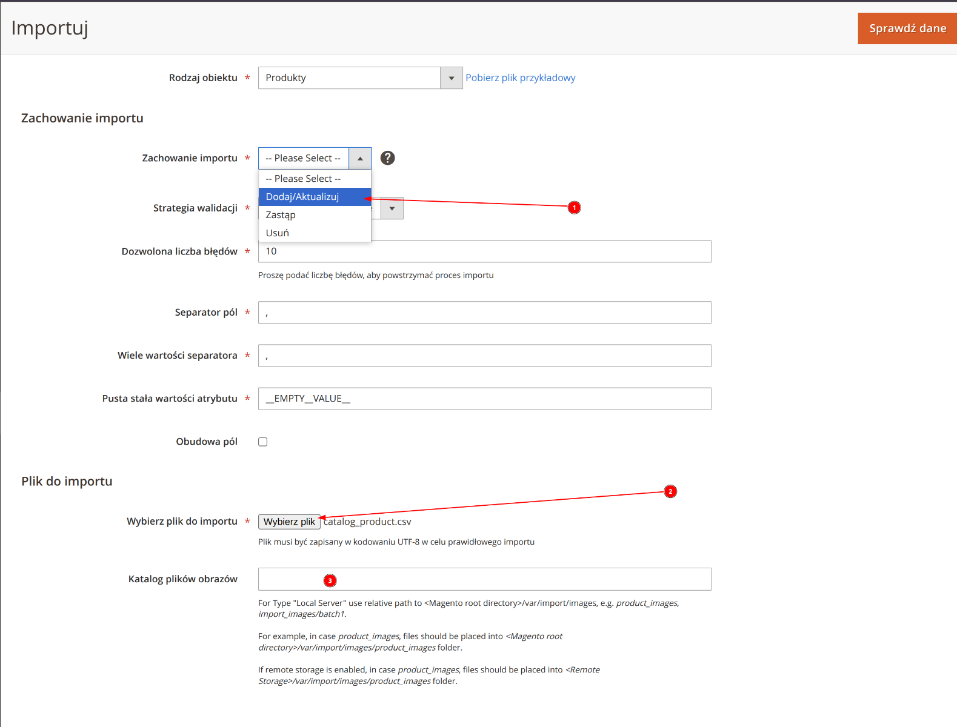Click the question mark help icon

tap(387, 158)
